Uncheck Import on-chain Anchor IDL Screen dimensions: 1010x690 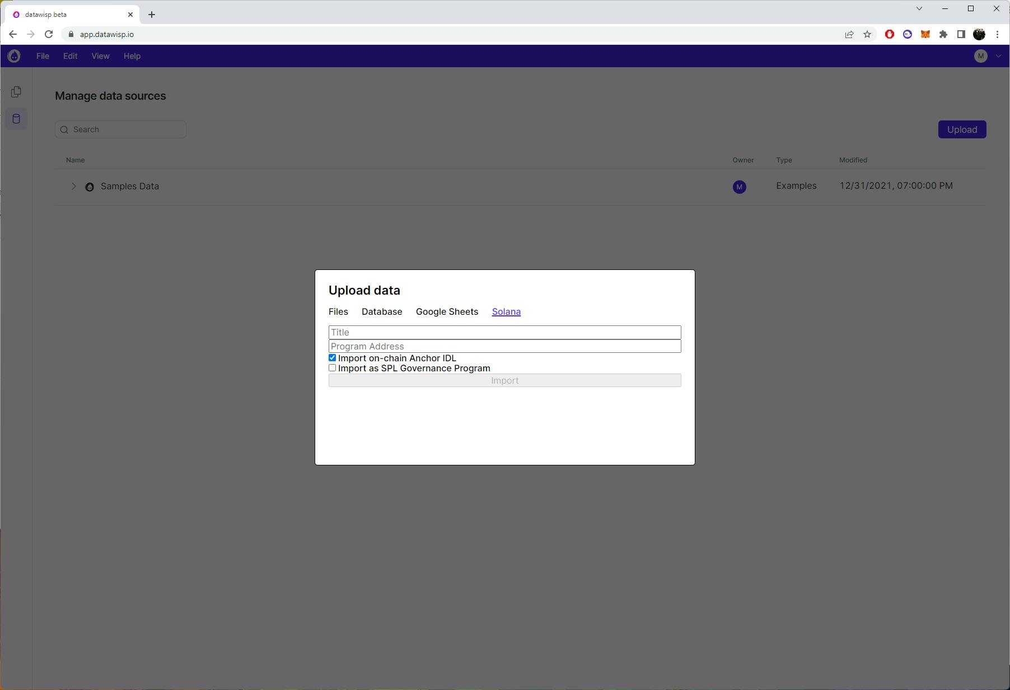(332, 358)
